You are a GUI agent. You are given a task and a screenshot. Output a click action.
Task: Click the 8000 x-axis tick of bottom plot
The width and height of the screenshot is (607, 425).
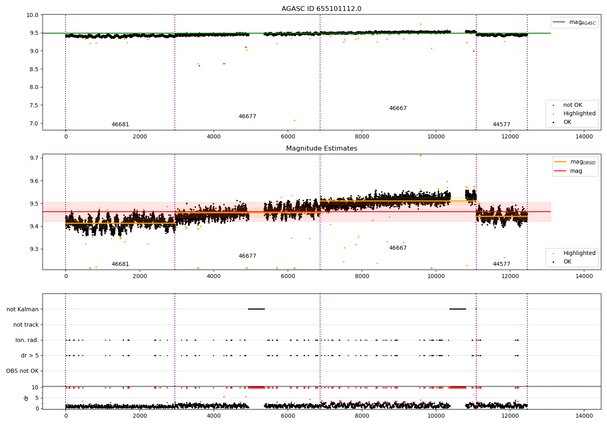click(x=362, y=416)
